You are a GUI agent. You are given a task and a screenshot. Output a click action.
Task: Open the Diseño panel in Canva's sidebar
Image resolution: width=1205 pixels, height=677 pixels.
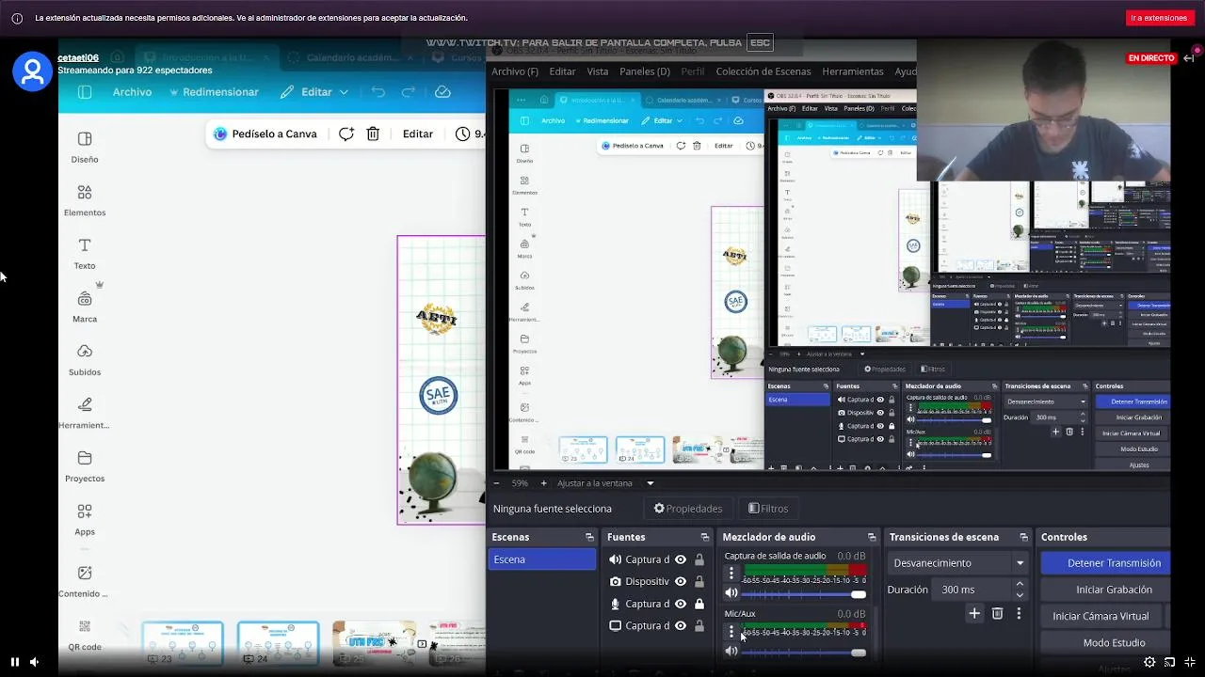(x=85, y=147)
